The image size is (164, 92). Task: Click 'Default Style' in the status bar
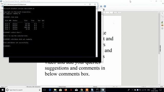tap(62, 87)
